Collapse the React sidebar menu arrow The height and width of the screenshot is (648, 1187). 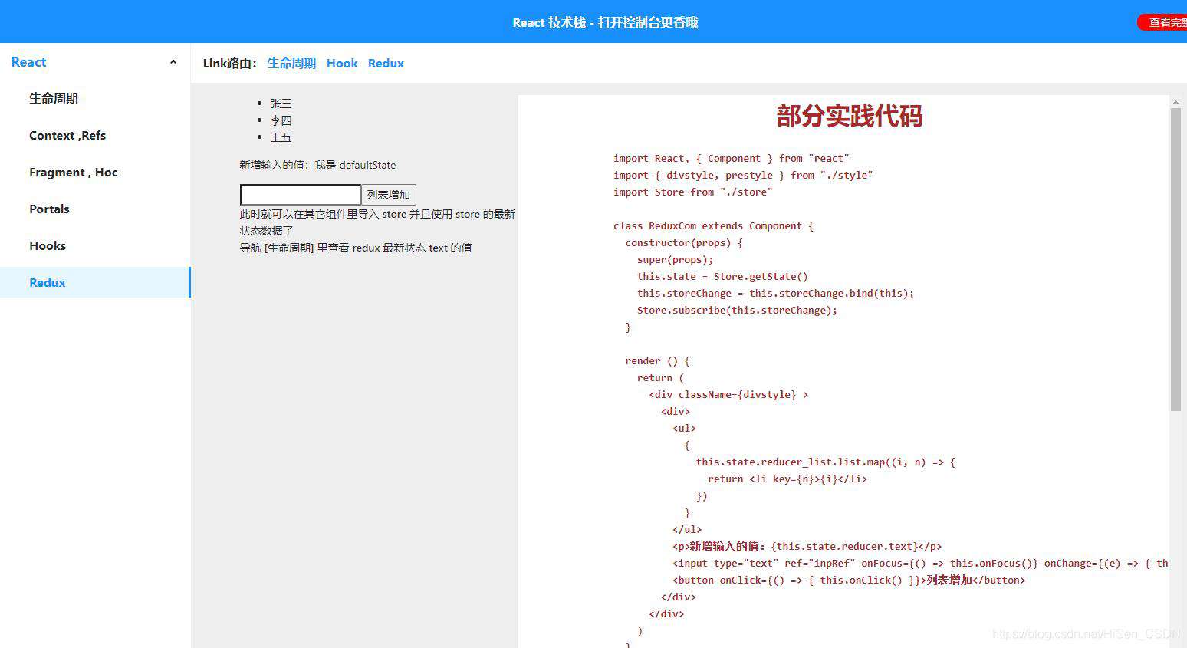coord(173,62)
